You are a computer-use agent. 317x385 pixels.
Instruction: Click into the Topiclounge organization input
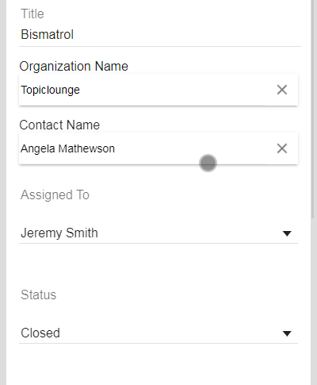(145, 90)
